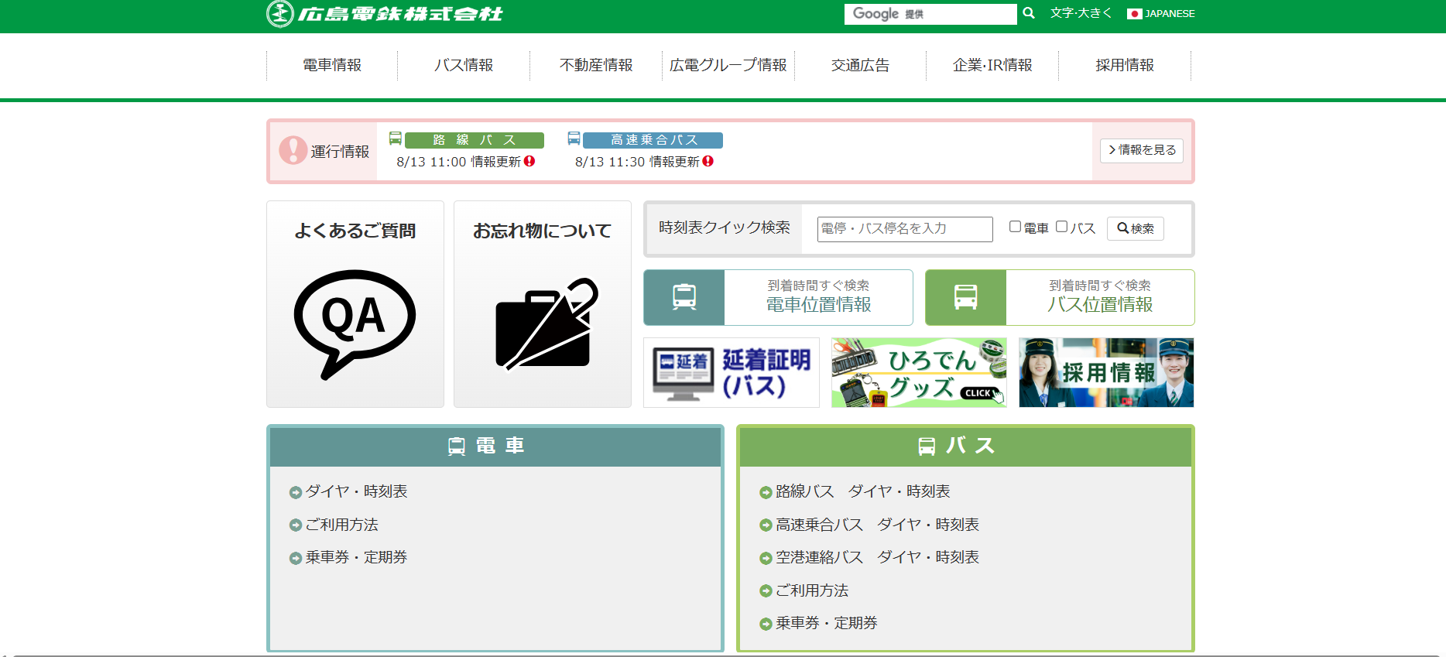1446x657 pixels.
Task: Click the tram icon in 電車 section header
Action: click(x=457, y=447)
